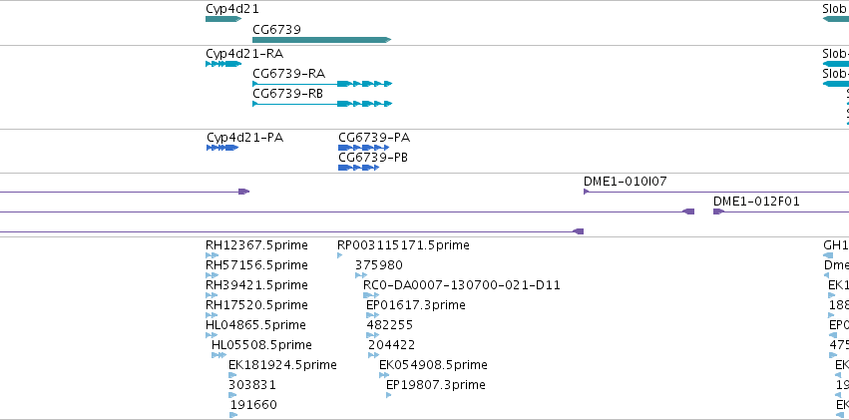Click the Cyp4d21-RA label
This screenshot has width=849, height=420.
244,54
